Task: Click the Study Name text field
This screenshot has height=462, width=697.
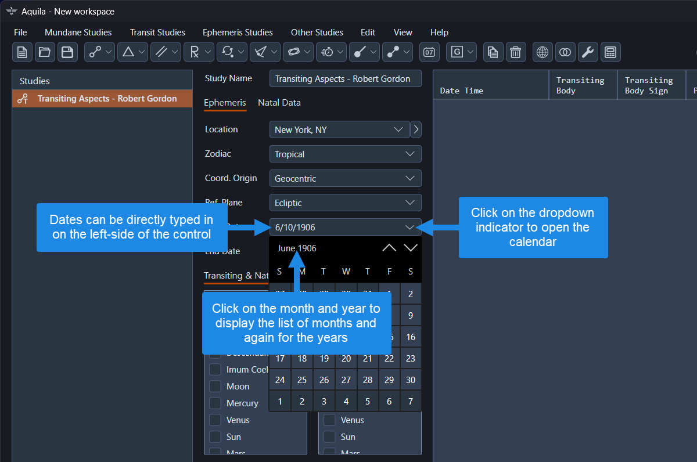Action: [x=345, y=79]
